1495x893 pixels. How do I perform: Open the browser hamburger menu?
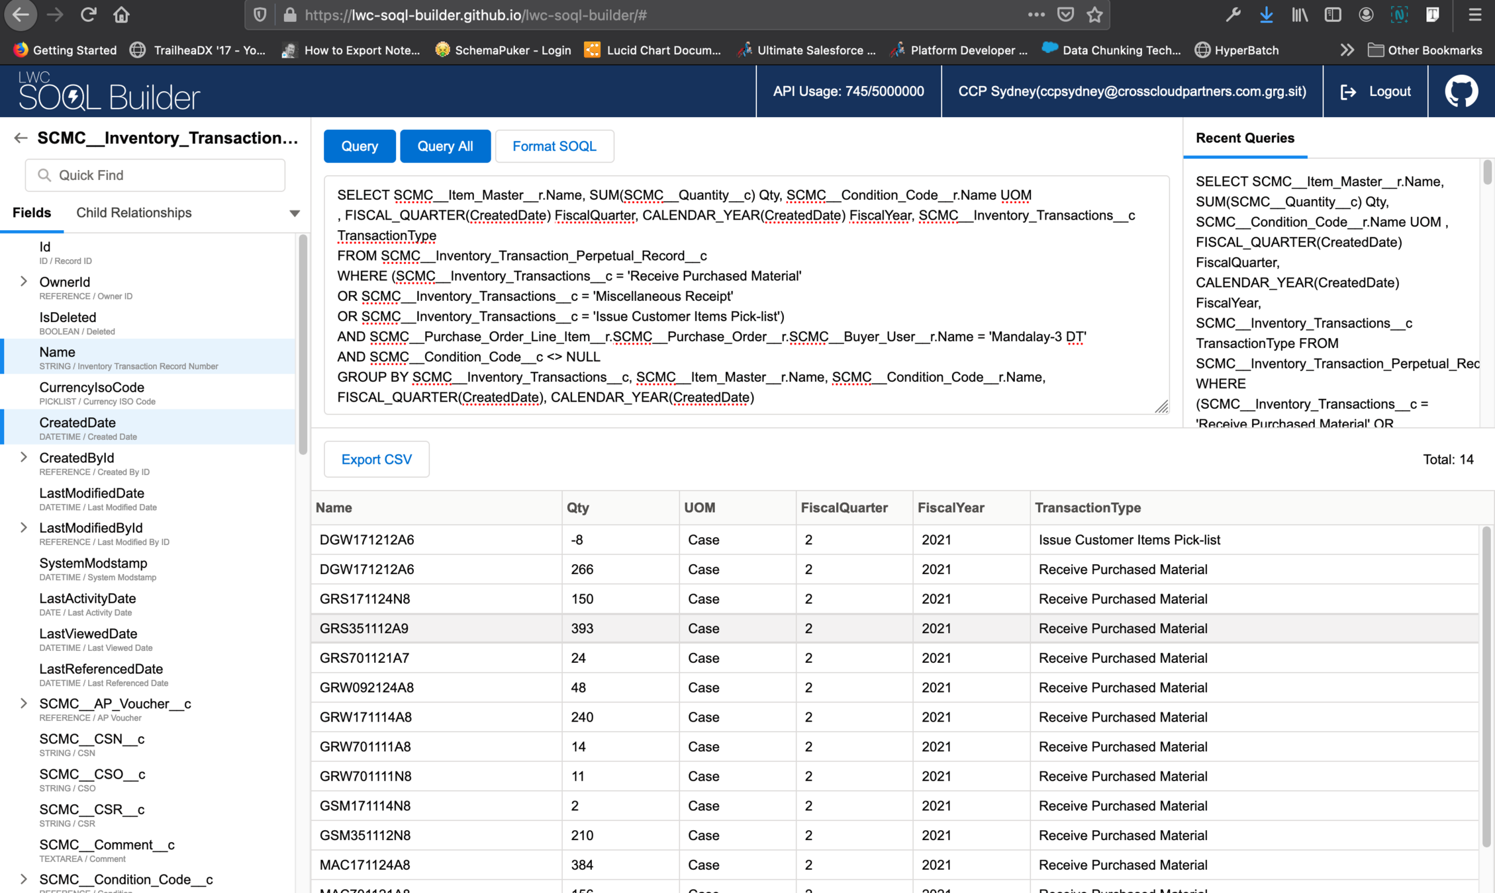point(1474,15)
